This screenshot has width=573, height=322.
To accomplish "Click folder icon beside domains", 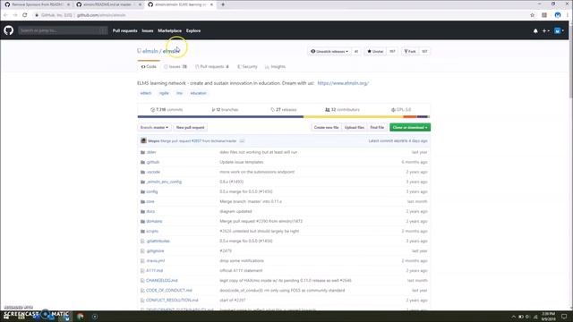I will coord(142,221).
